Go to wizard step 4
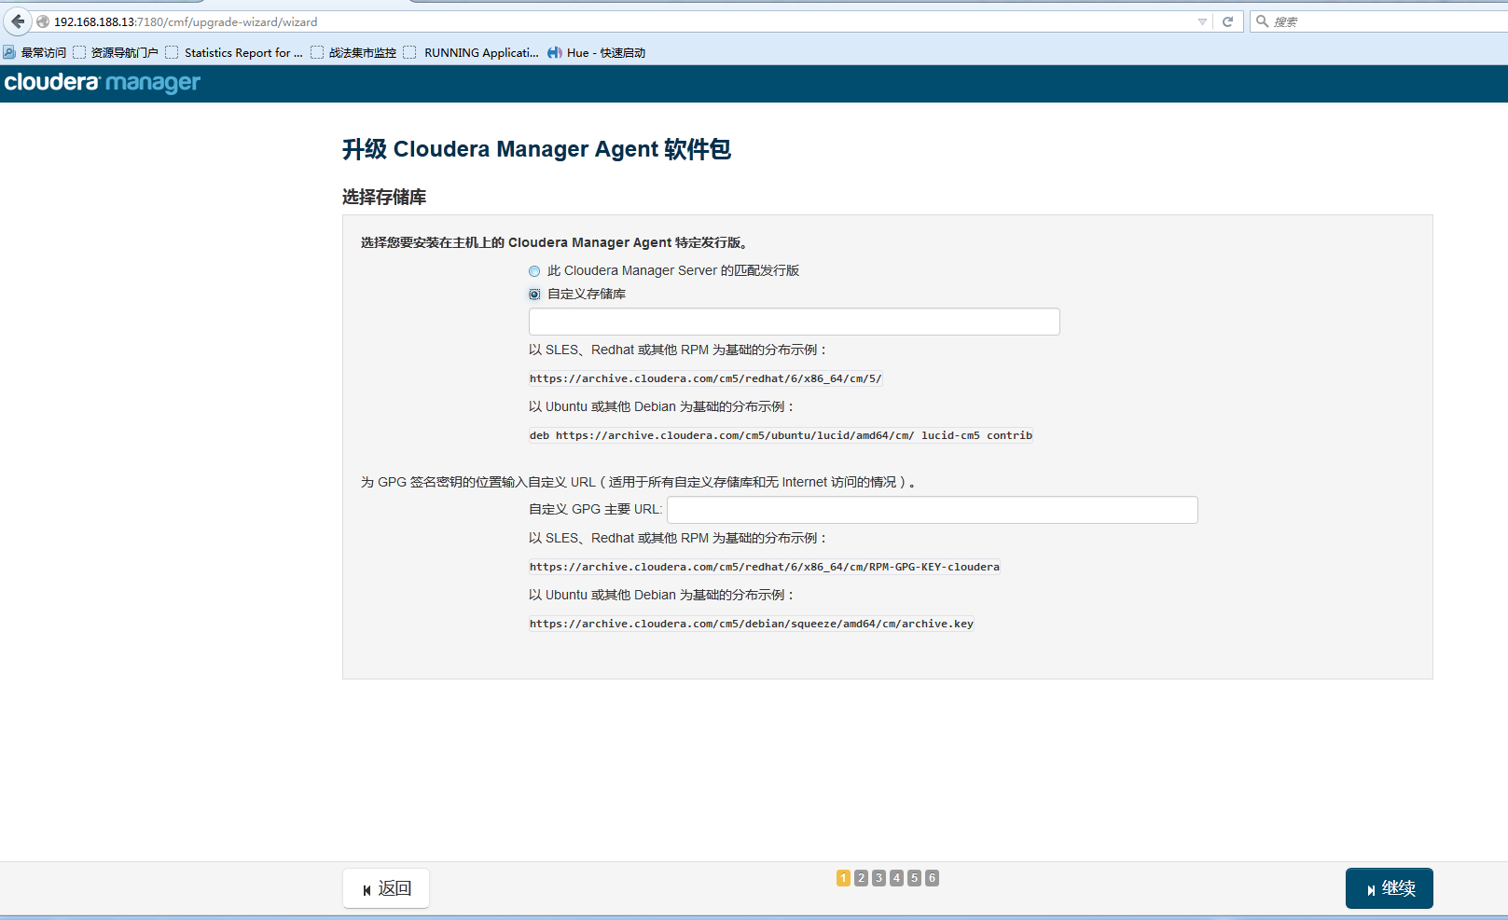Viewport: 1508px width, 920px height. (x=896, y=878)
